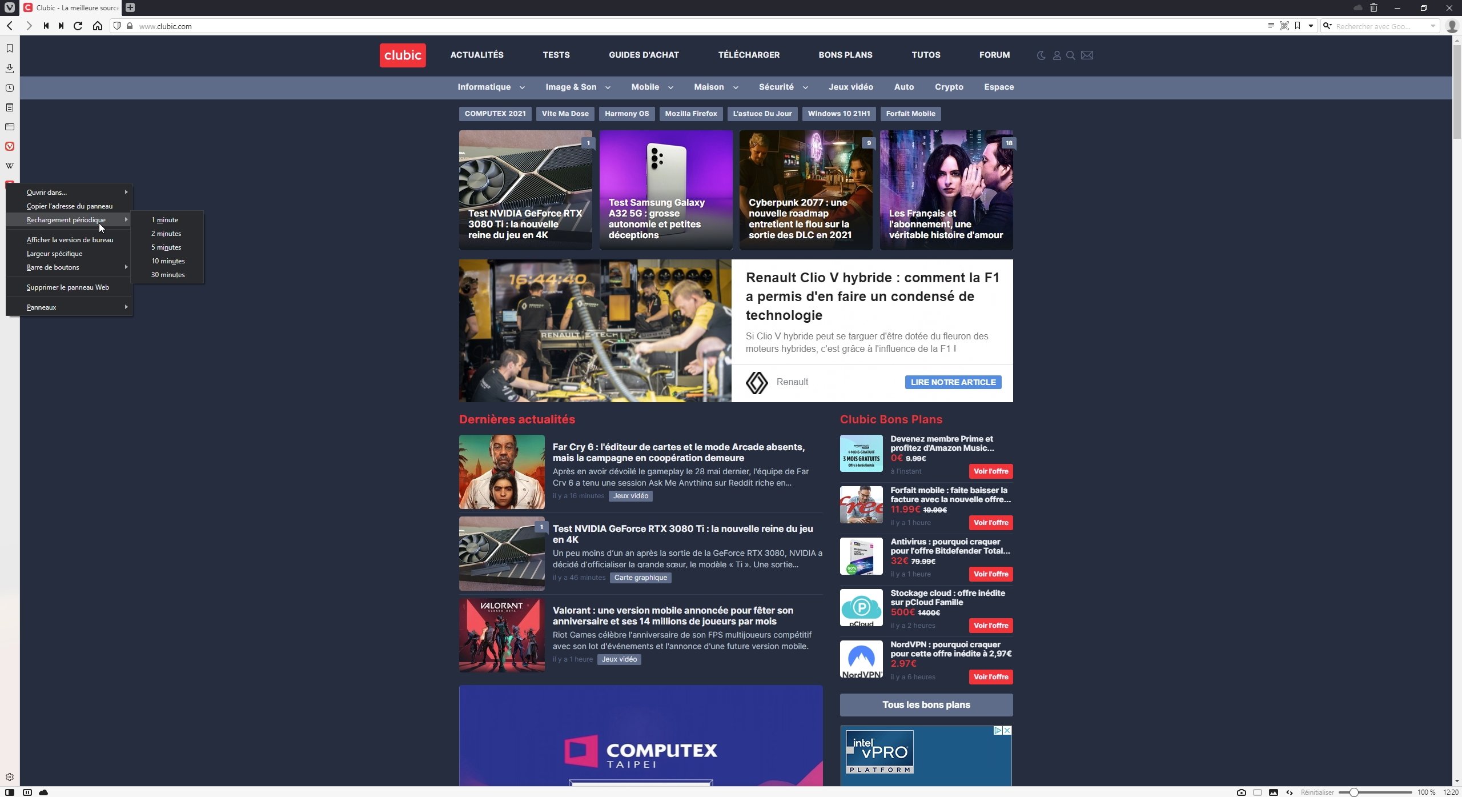Open the Vivaldi main menu

tap(9, 7)
